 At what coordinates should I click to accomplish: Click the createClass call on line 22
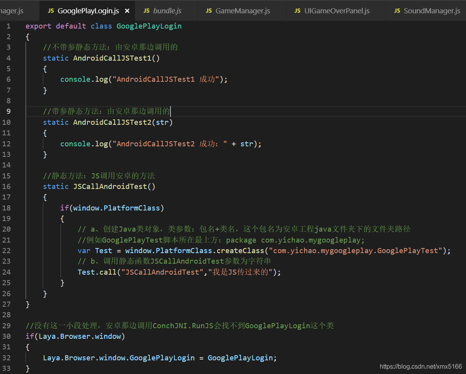(x=240, y=251)
